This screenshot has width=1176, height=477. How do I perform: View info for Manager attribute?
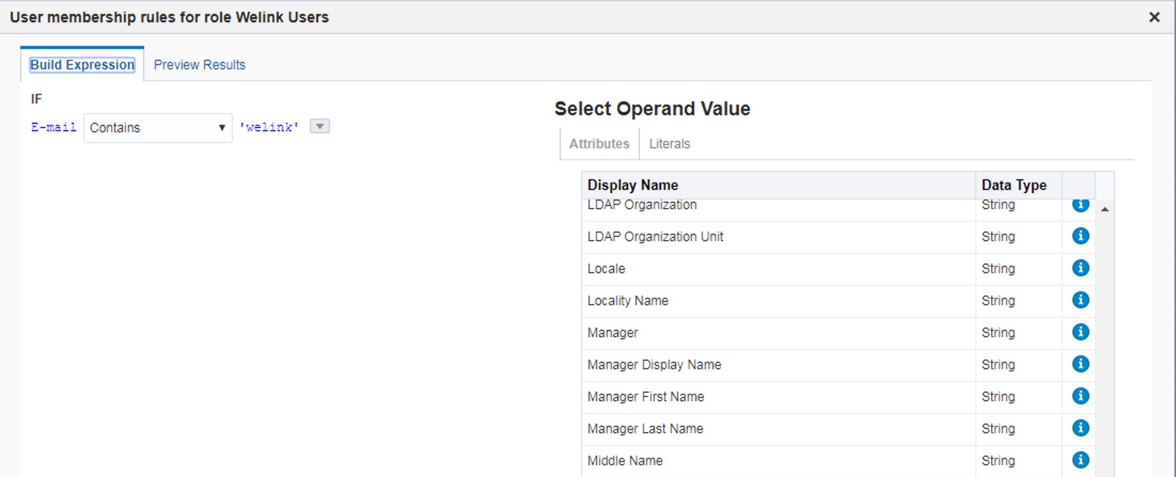click(1080, 332)
